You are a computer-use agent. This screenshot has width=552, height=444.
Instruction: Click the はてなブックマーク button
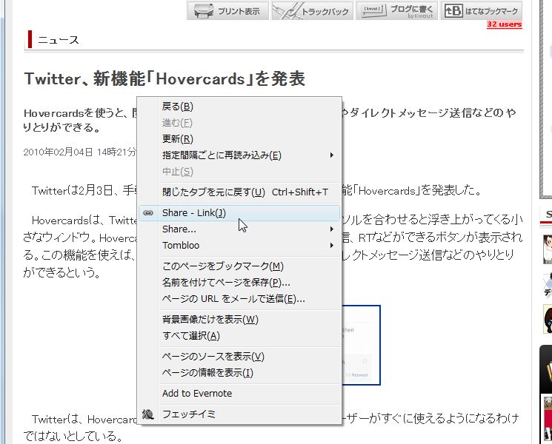pyautogui.click(x=481, y=11)
